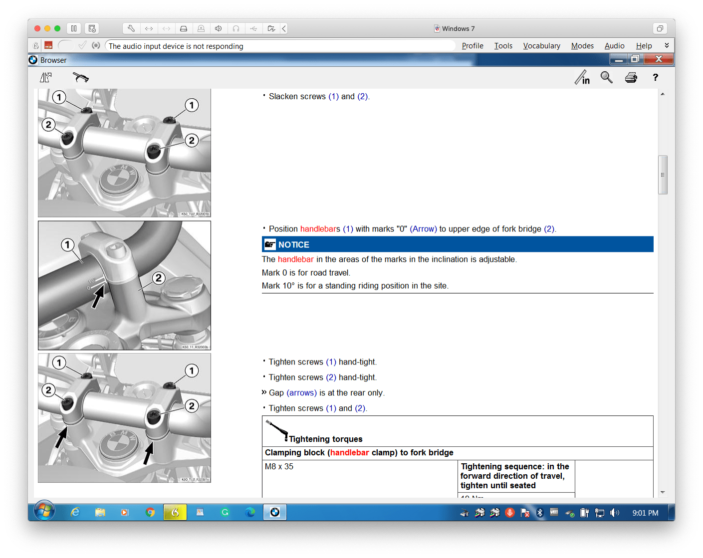Screen dimensions: 703x558
Task: Click the handlebar mark position illustration
Action: pos(124,286)
